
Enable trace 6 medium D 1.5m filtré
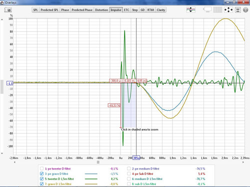pos(129,179)
